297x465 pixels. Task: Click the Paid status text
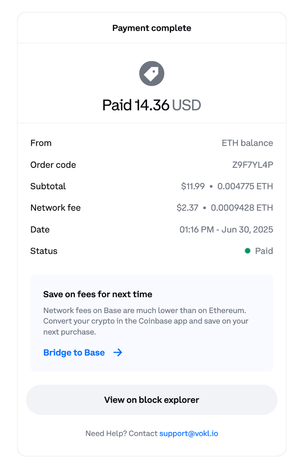coord(264,251)
